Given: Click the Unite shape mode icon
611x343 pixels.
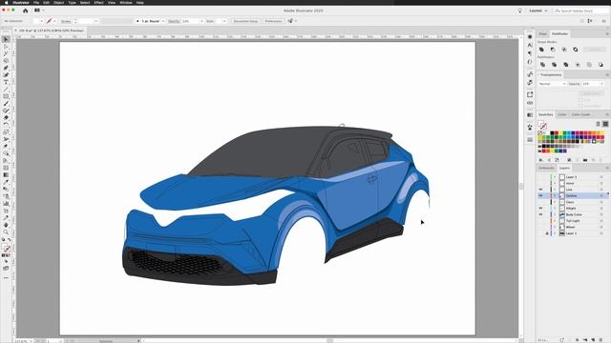Looking at the screenshot, I should 541,50.
